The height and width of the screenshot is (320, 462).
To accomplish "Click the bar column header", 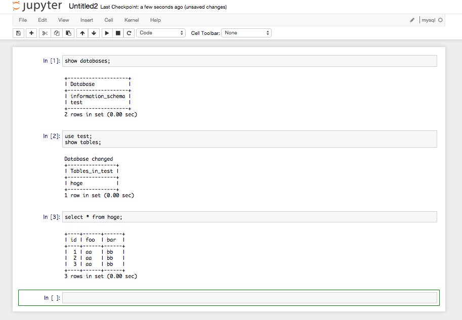I will [x=111, y=240].
